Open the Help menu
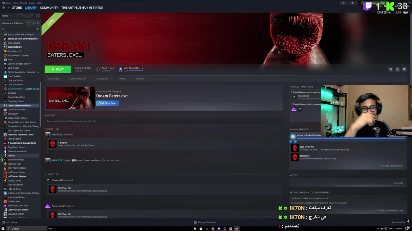This screenshot has height=231, width=412. pyautogui.click(x=39, y=3)
